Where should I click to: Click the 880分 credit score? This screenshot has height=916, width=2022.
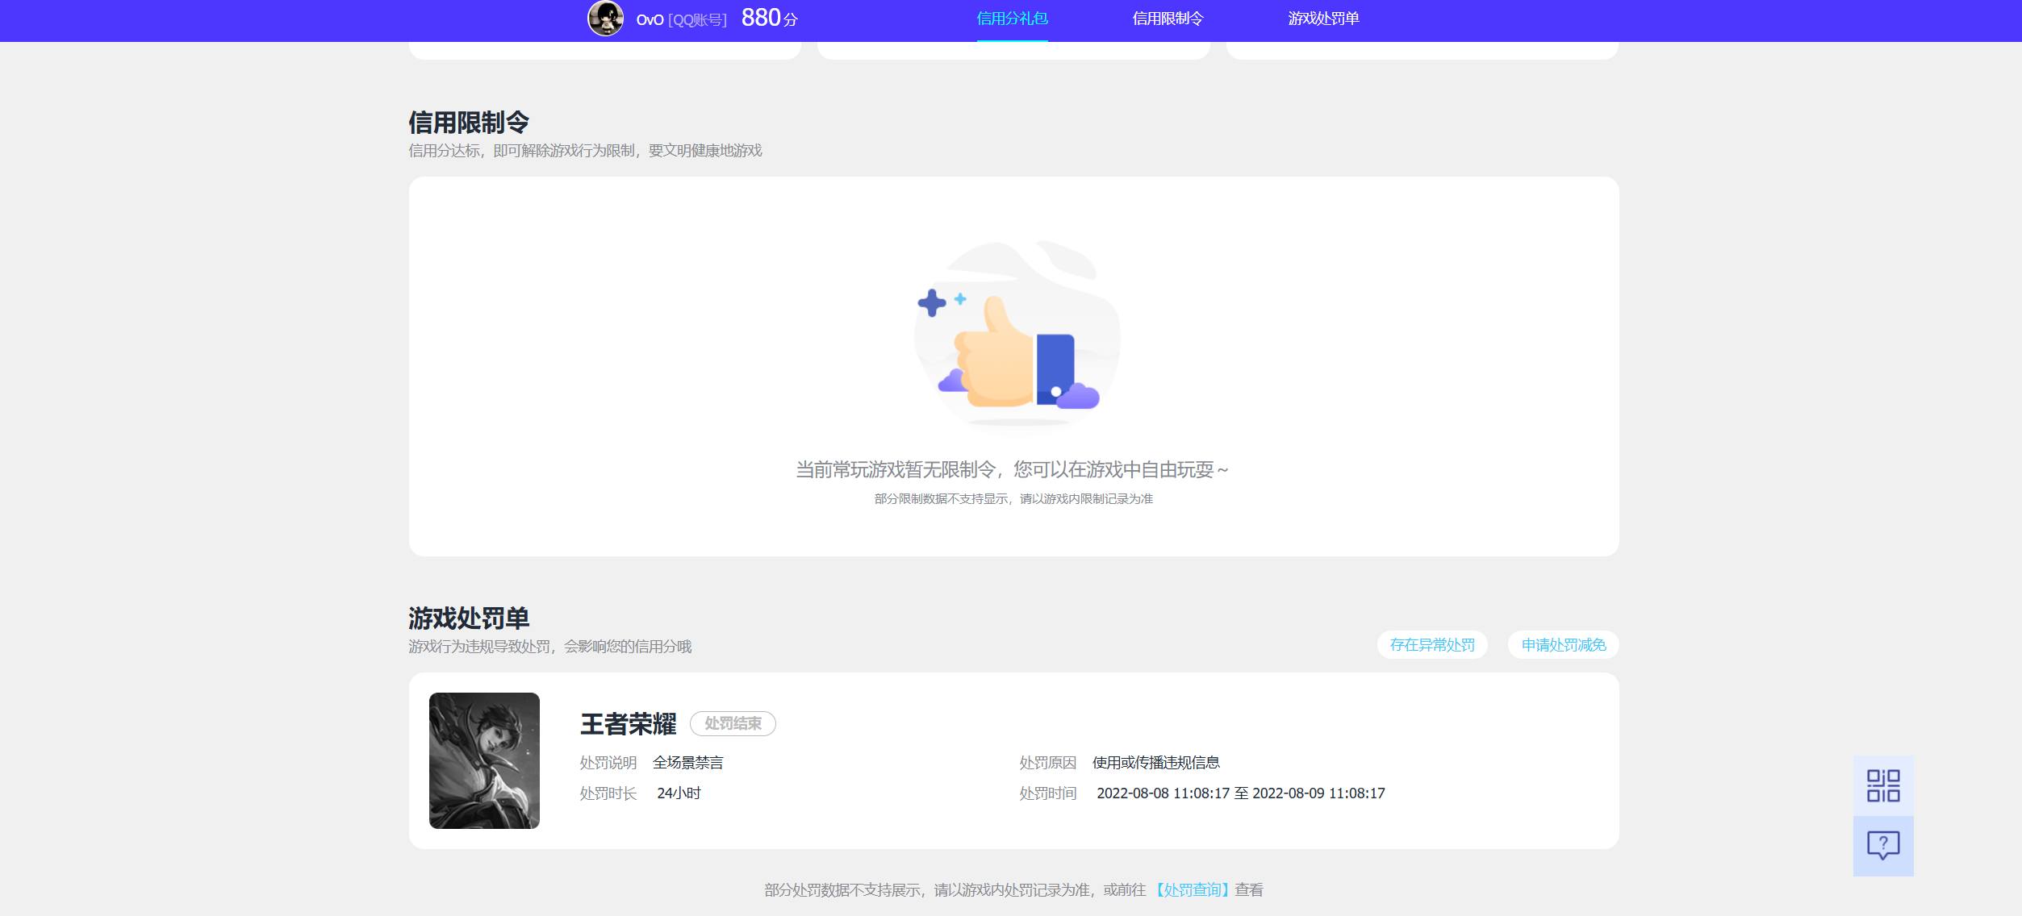[770, 18]
